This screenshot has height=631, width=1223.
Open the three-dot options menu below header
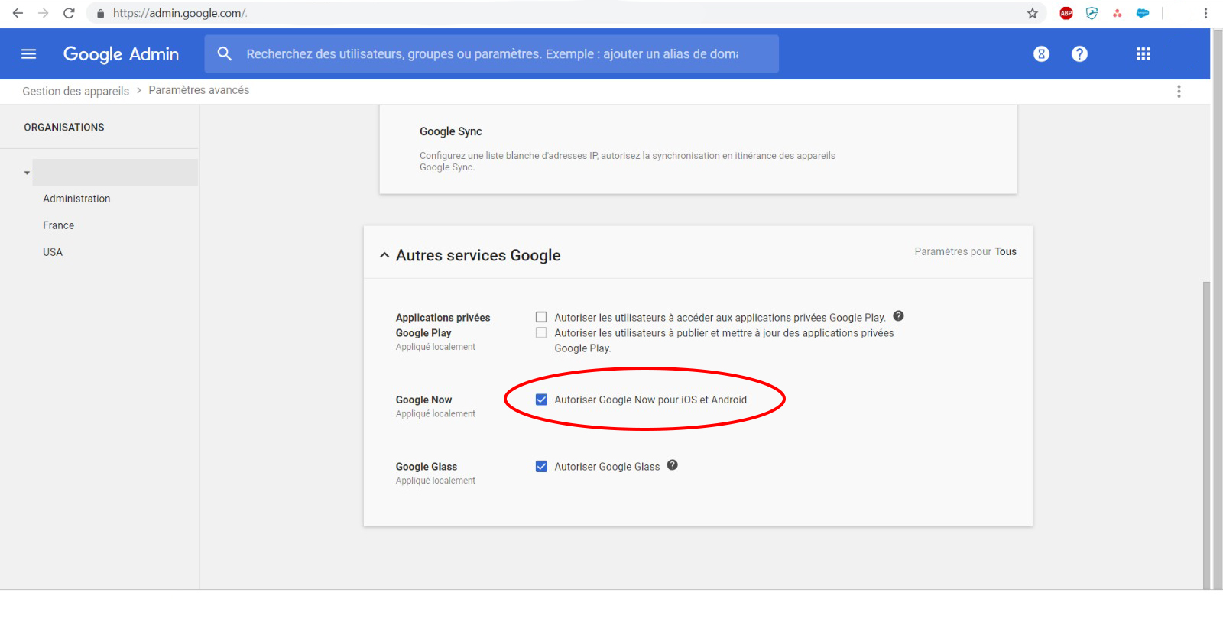pyautogui.click(x=1179, y=92)
